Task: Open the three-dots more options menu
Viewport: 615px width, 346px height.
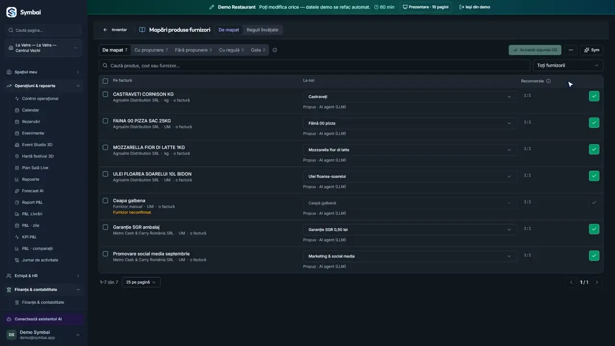Action: [570, 50]
